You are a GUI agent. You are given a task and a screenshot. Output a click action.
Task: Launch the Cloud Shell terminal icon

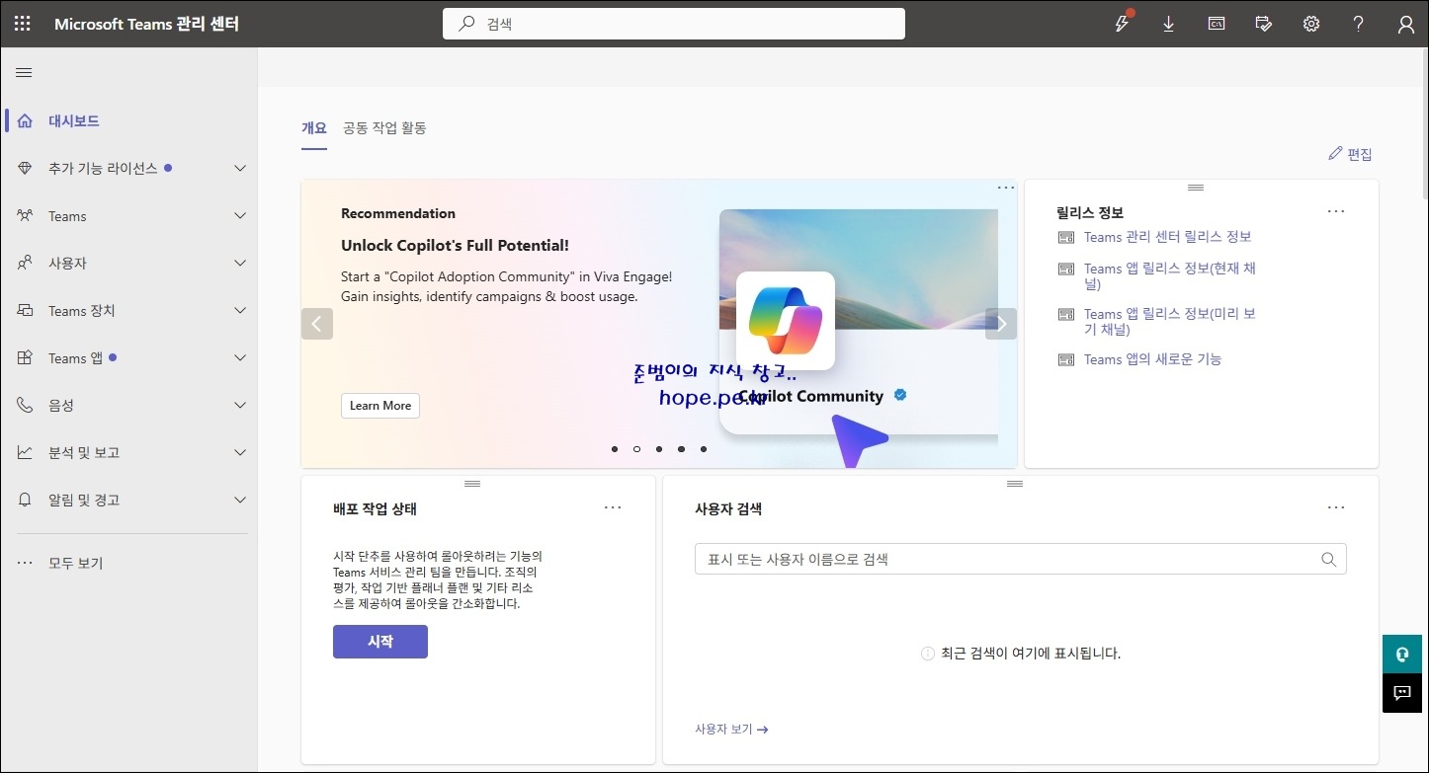(x=1217, y=24)
